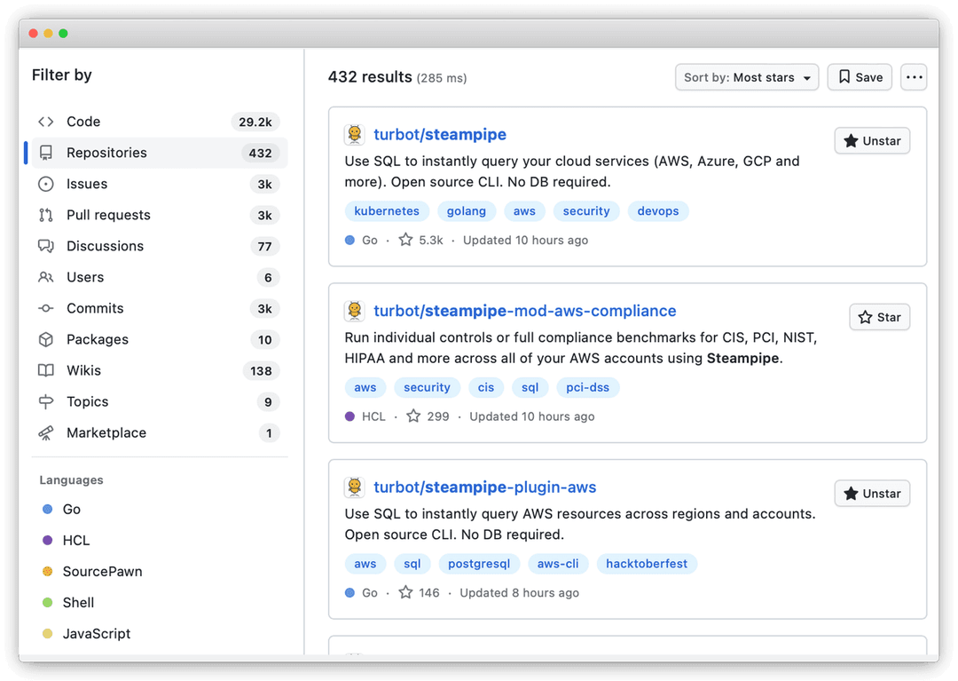Click the kubernetes topic tag
The width and height of the screenshot is (958, 681).
tap(387, 211)
